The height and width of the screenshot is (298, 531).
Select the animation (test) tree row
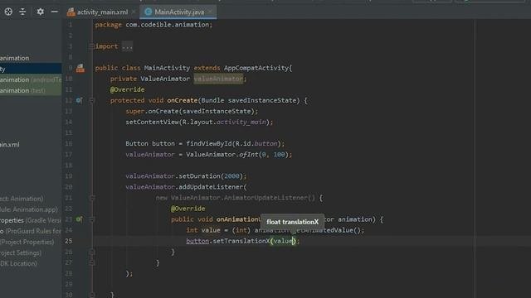point(31,90)
